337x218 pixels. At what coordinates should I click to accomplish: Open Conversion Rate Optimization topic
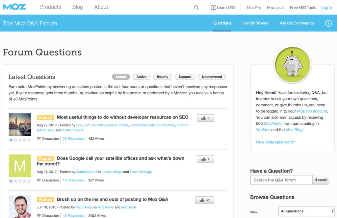coord(152,125)
